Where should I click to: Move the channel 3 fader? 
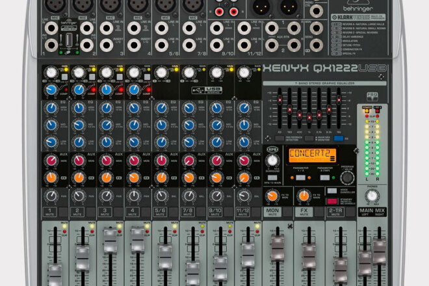[110, 241]
